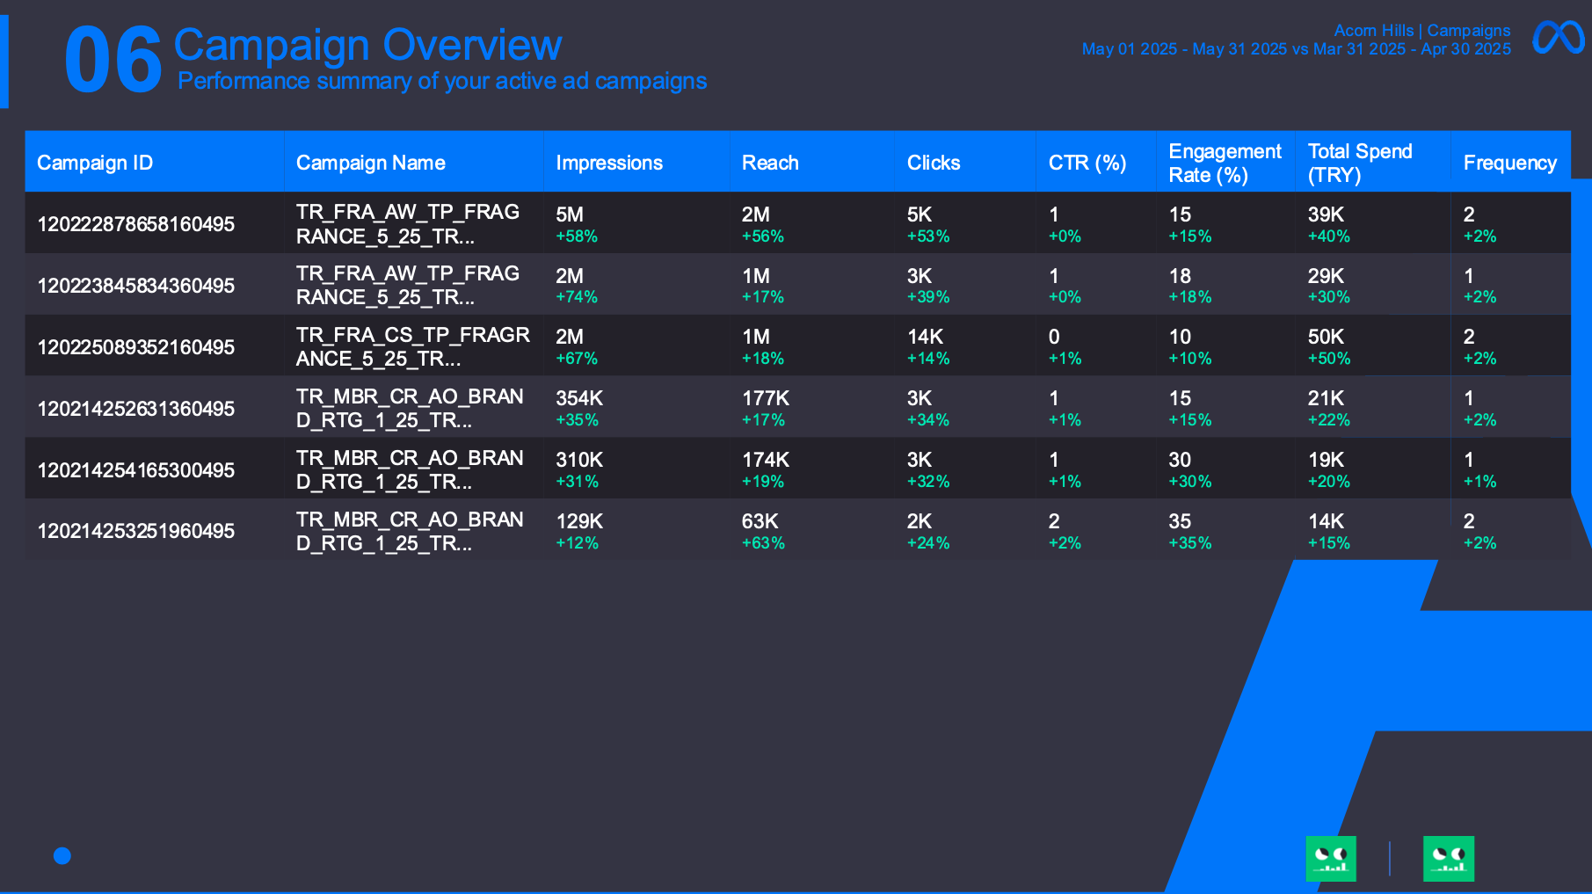The image size is (1592, 894).
Task: Click the TR_FRA_CS_TP_FRAGRANCE campaign name
Action: [x=413, y=346]
